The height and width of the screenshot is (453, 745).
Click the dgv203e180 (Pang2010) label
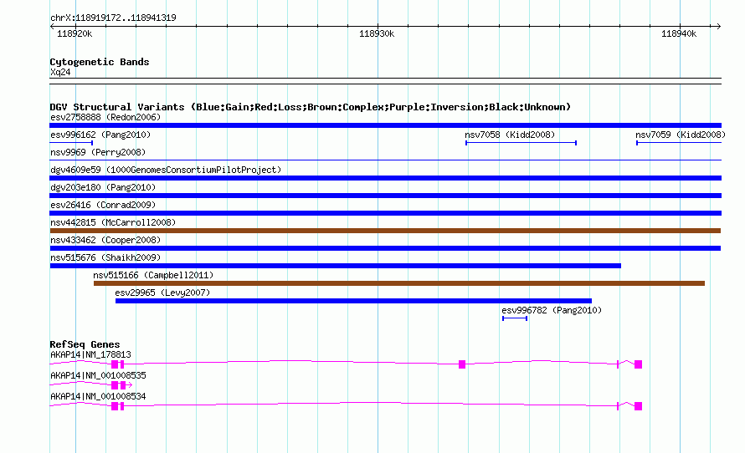(103, 187)
